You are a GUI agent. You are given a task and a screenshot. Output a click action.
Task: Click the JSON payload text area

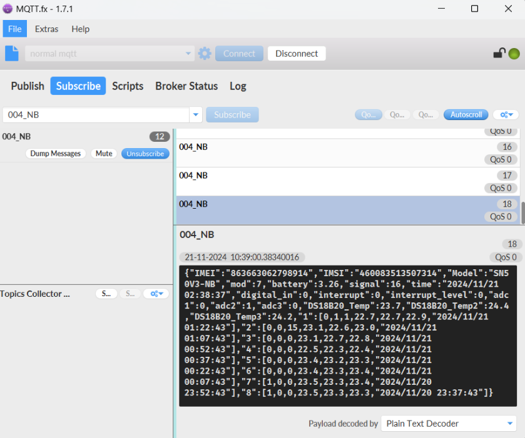pos(348,336)
